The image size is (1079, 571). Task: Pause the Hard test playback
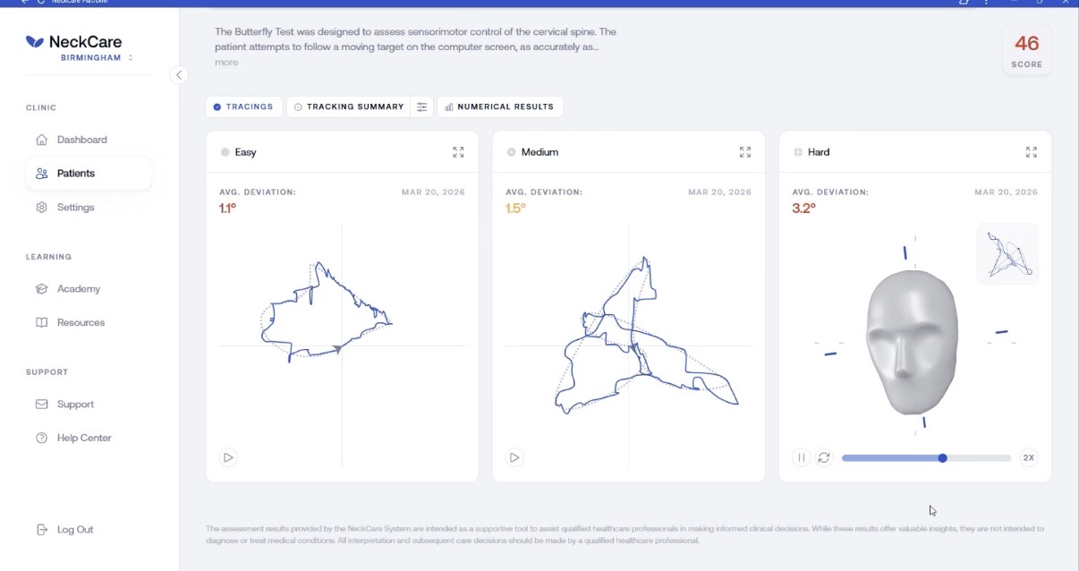click(x=801, y=457)
